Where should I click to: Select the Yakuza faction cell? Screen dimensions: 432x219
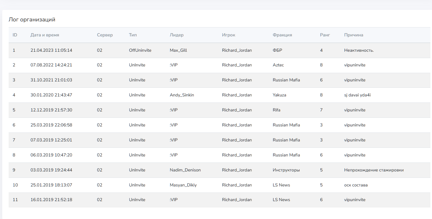point(279,95)
